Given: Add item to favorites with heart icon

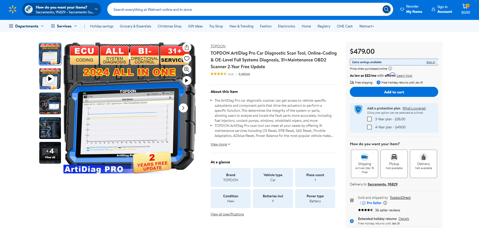Looking at the screenshot, I should pyautogui.click(x=187, y=58).
